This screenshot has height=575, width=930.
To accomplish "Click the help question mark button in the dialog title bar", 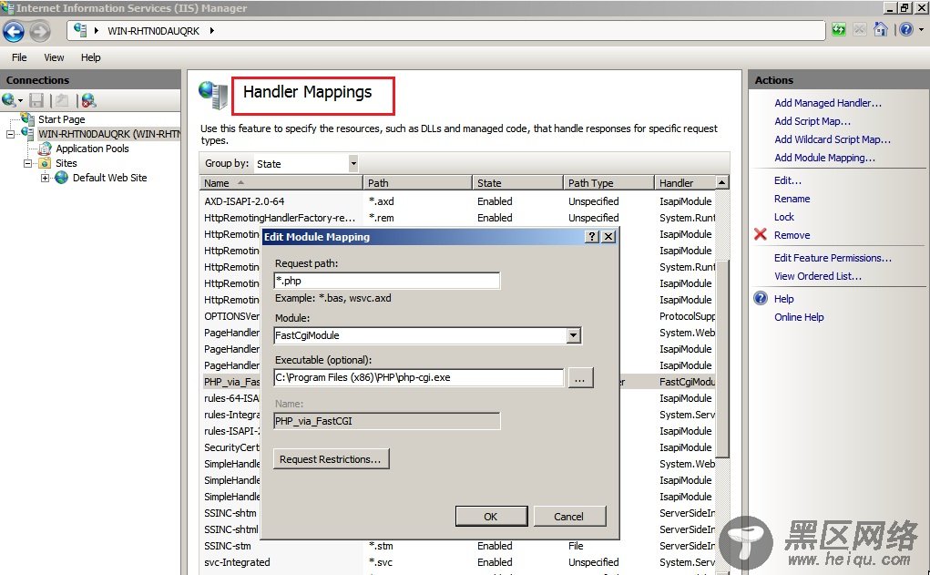I will tap(592, 236).
